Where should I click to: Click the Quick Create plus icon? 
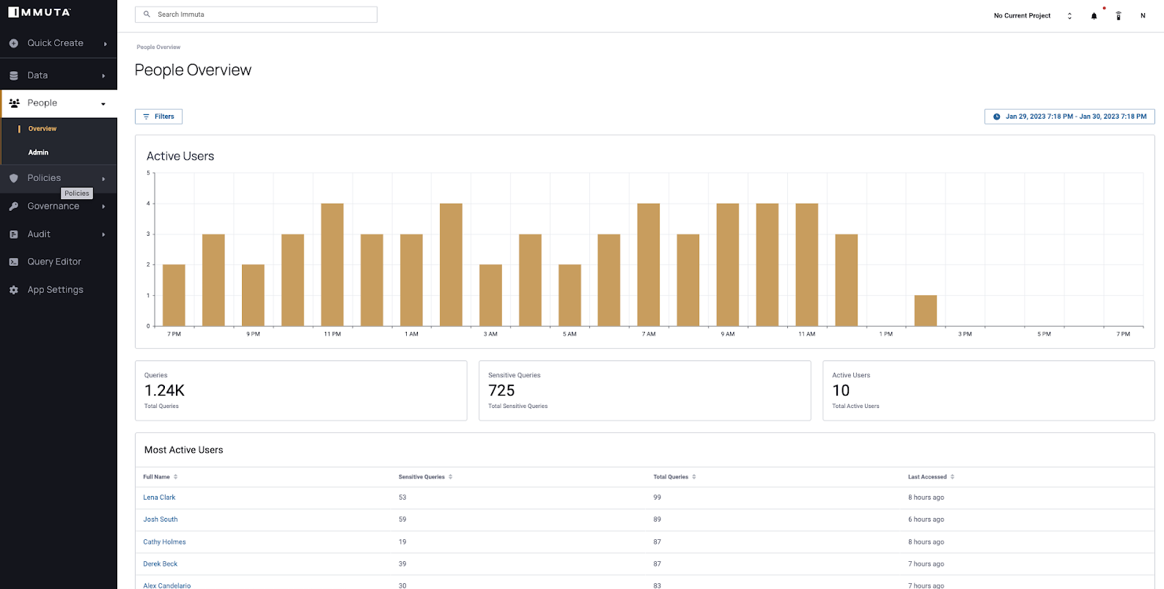coord(13,43)
